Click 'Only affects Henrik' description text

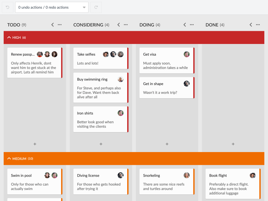33,68
